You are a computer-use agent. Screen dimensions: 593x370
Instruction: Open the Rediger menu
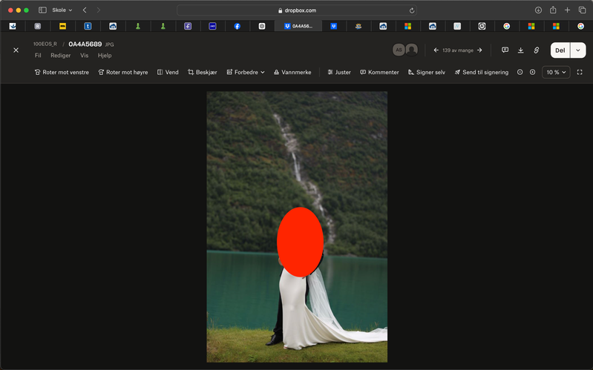60,56
